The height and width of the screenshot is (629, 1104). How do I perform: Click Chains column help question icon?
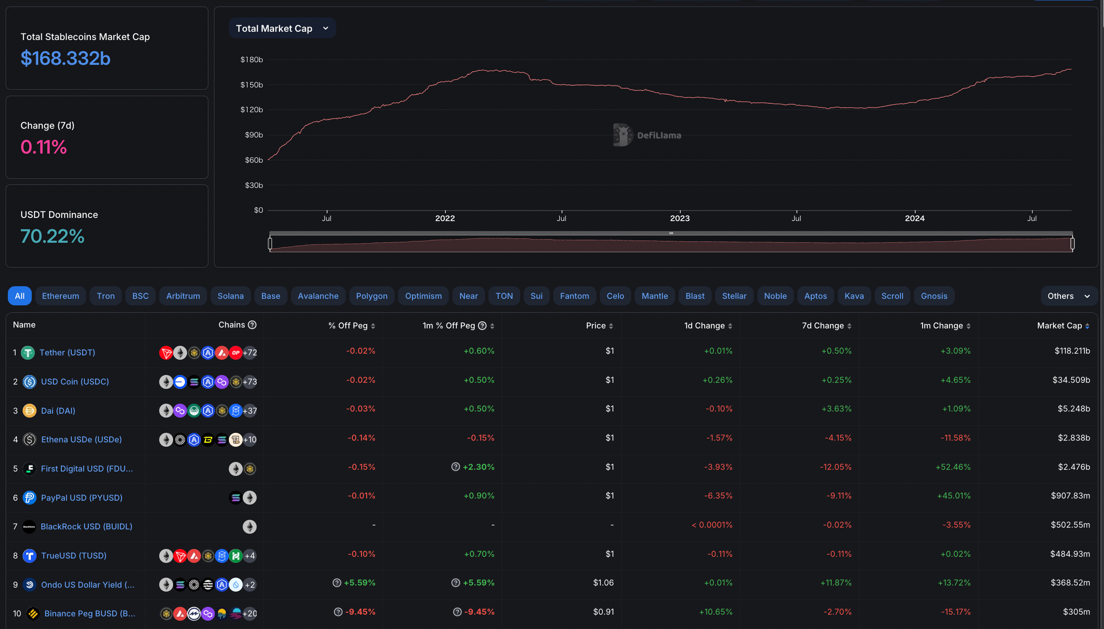coord(252,325)
